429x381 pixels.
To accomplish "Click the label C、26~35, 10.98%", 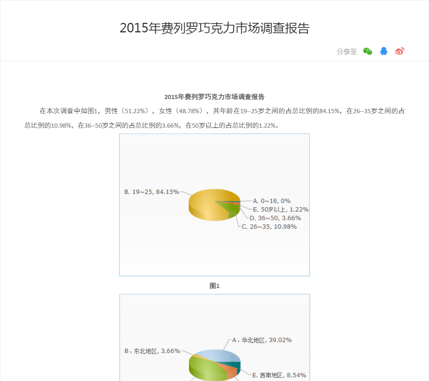I will (269, 227).
